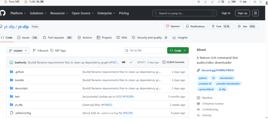The image size is (268, 119).
Task: Open the Solutions dropdown menu
Action: point(38,13)
